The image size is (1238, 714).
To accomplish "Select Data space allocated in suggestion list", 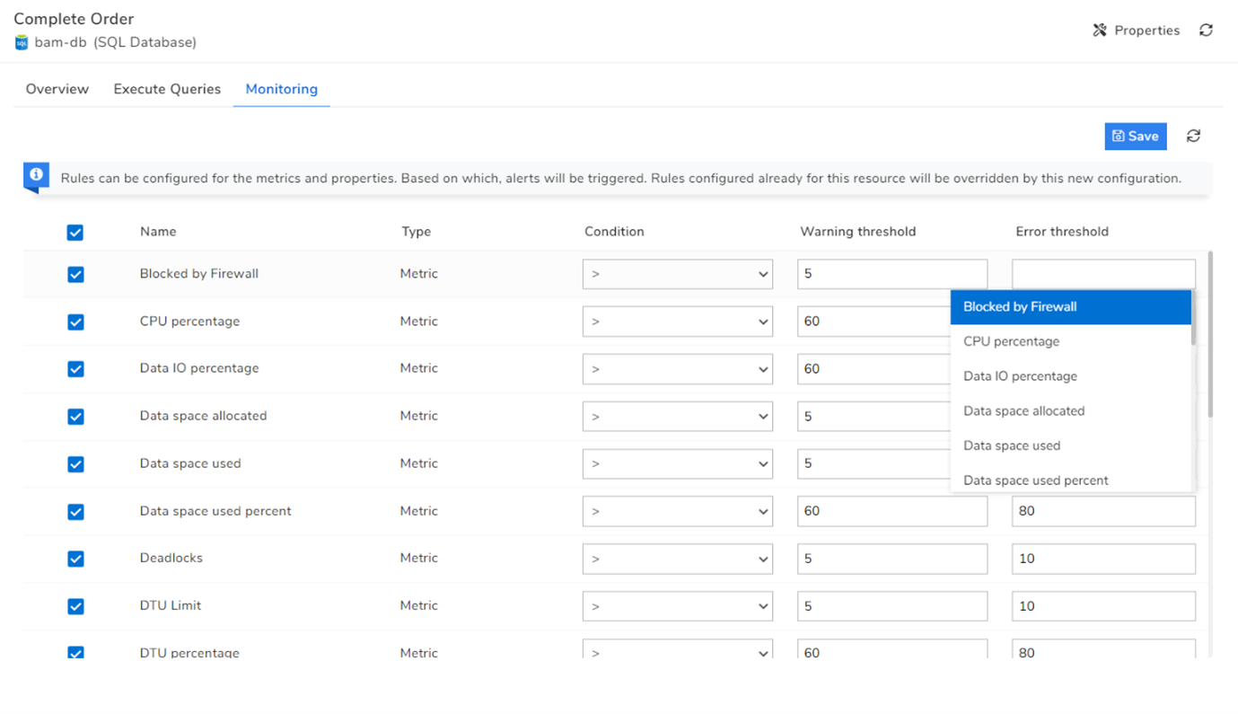I will (x=1071, y=411).
